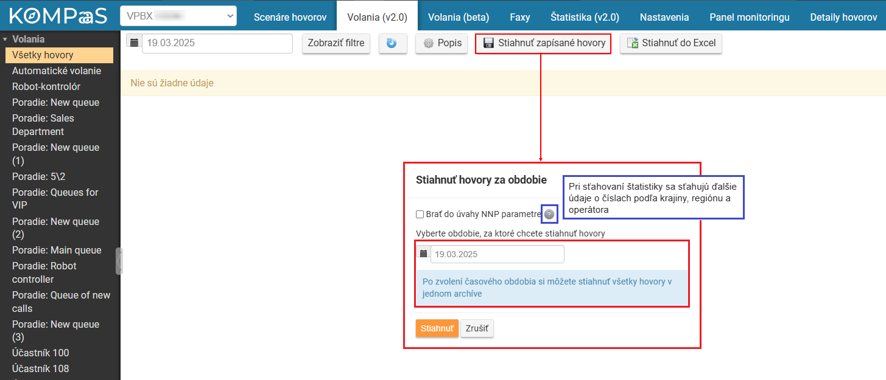Select Poradie: New queue
This screenshot has width=886, height=380.
click(55, 102)
